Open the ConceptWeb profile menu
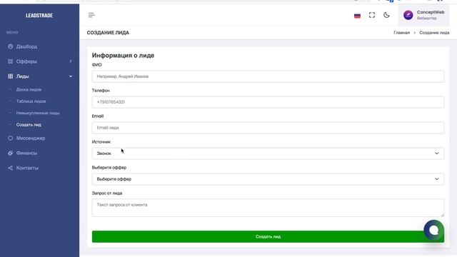This screenshot has height=257, width=457. tap(423, 15)
